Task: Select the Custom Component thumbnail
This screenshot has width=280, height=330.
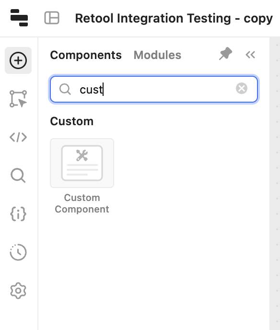Action: click(82, 163)
